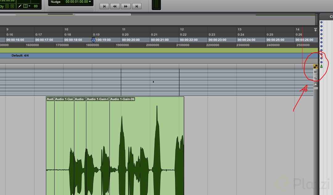
Task: Click bar number 12 in bars ruler
Action: tap(182, 29)
